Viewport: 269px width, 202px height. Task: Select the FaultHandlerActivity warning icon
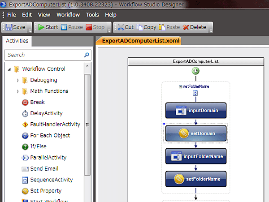(x=25, y=125)
